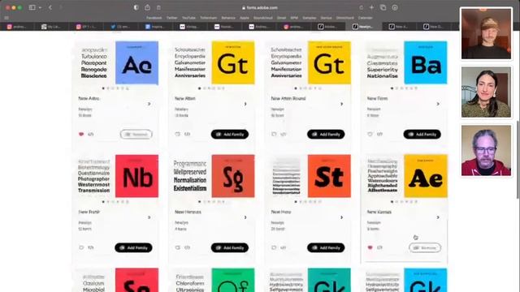Add Family for New Atten
520x292 pixels.
[229, 134]
